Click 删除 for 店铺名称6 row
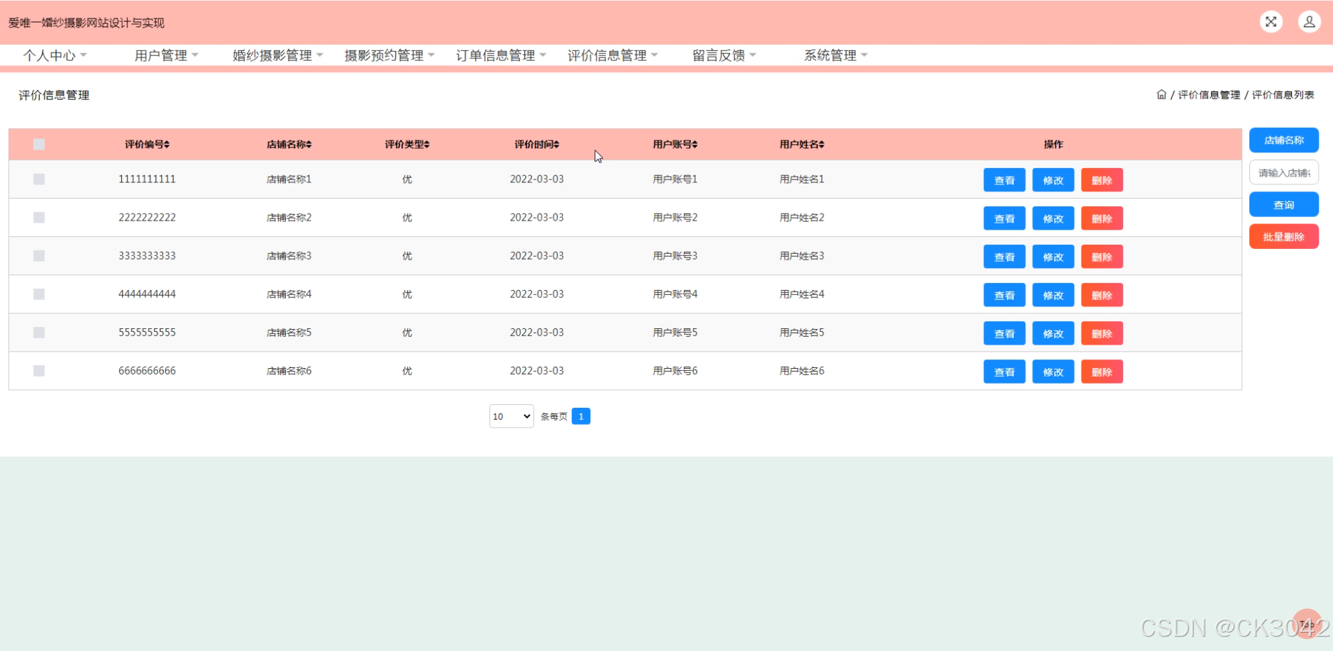Image resolution: width=1333 pixels, height=651 pixels. 1102,372
